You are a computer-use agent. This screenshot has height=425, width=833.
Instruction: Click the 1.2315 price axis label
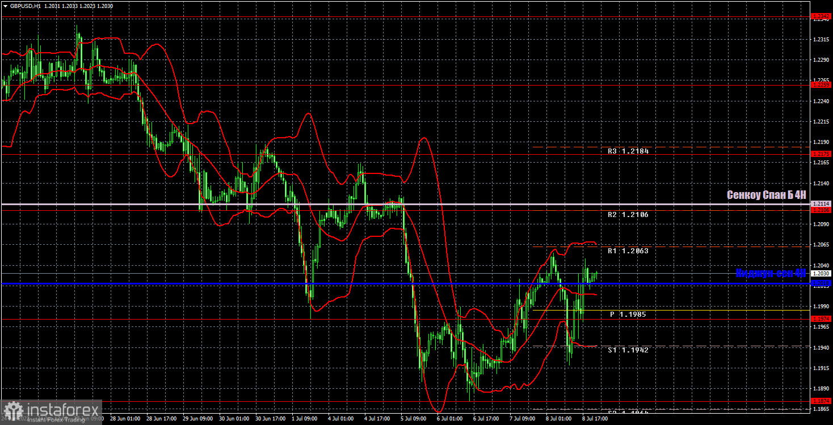point(821,39)
